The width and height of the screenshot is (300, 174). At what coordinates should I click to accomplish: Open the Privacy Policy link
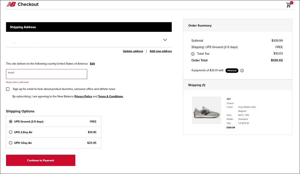pyautogui.click(x=83, y=96)
